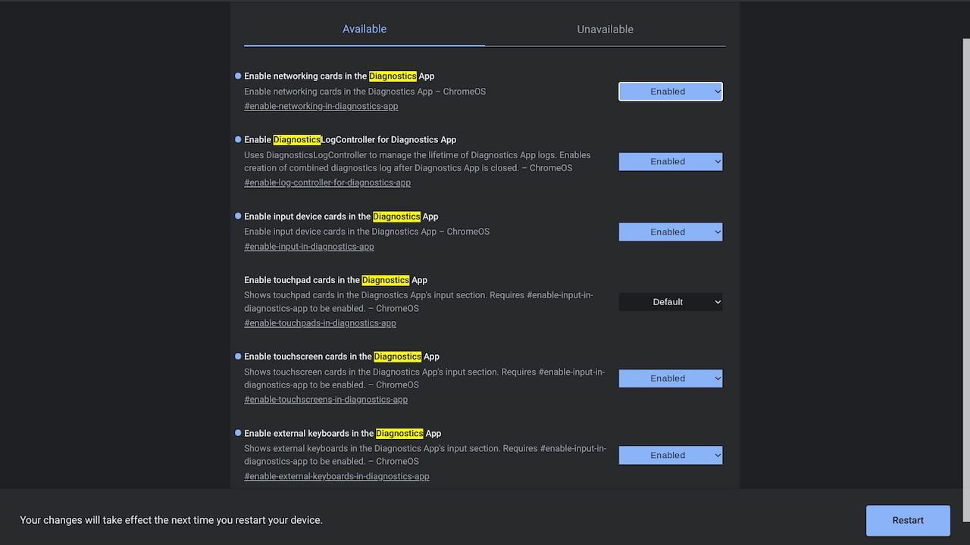Click the blue dot beside networking cards flag
Image resolution: width=970 pixels, height=545 pixels.
coord(238,76)
